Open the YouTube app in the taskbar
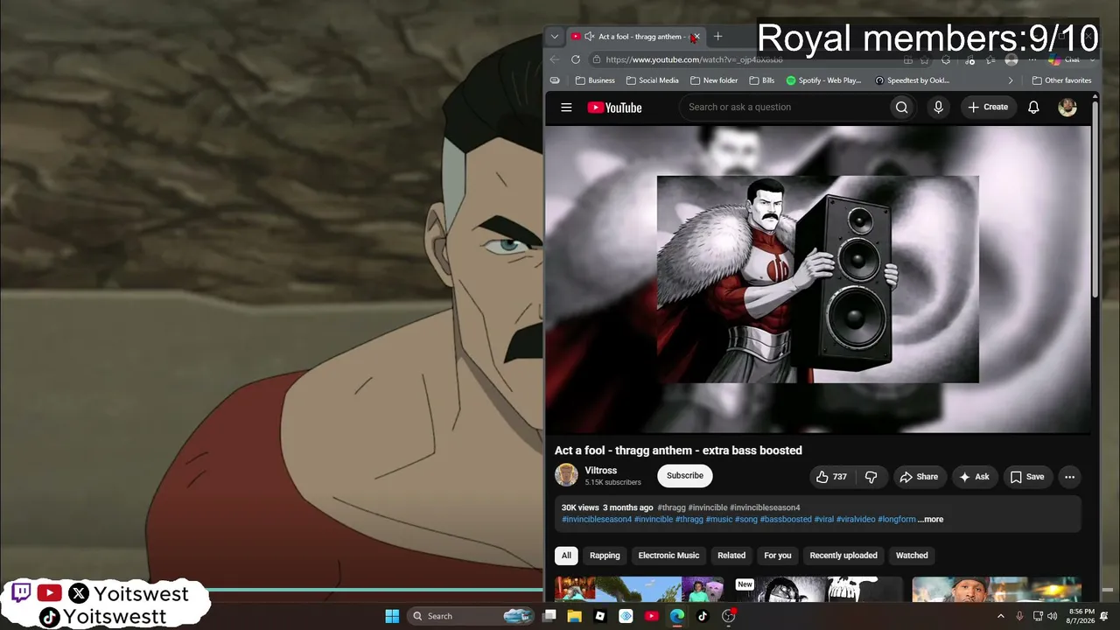This screenshot has height=630, width=1120. [651, 616]
